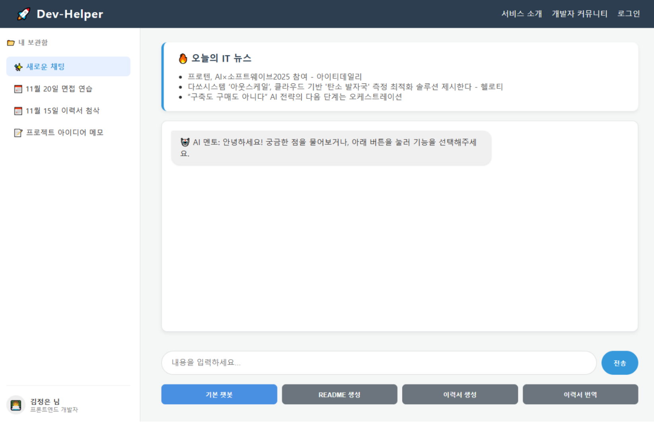This screenshot has width=654, height=422.
Task: Click the robot face icon in AI 멘토 message
Action: tap(184, 142)
